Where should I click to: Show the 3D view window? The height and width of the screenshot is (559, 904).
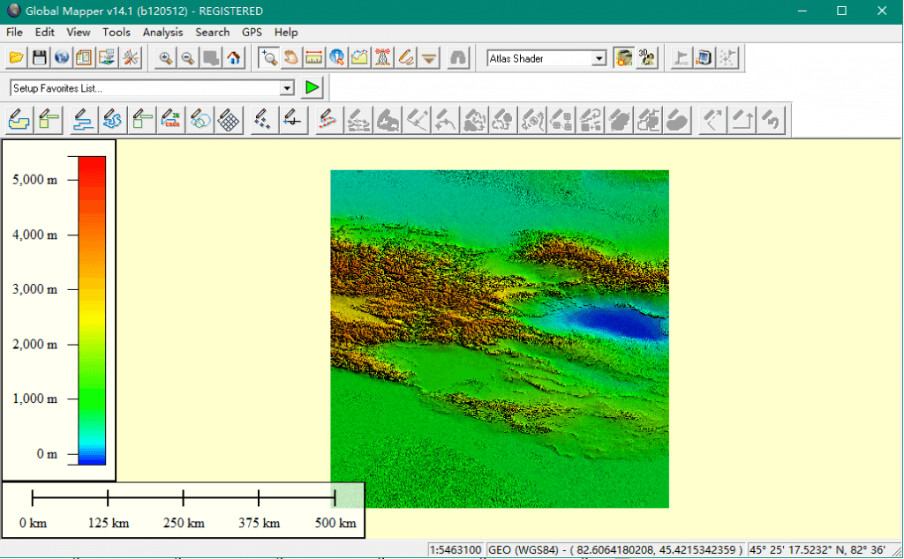(x=647, y=58)
